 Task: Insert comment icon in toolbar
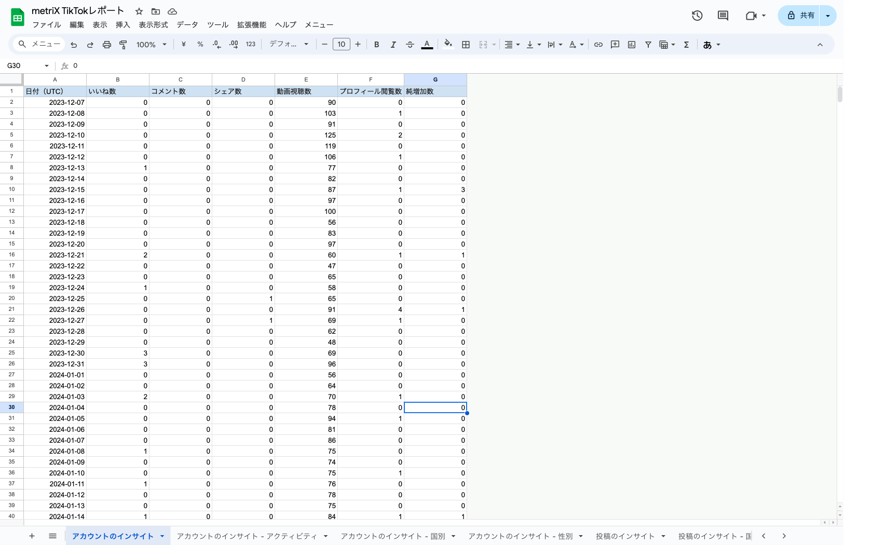point(615,45)
